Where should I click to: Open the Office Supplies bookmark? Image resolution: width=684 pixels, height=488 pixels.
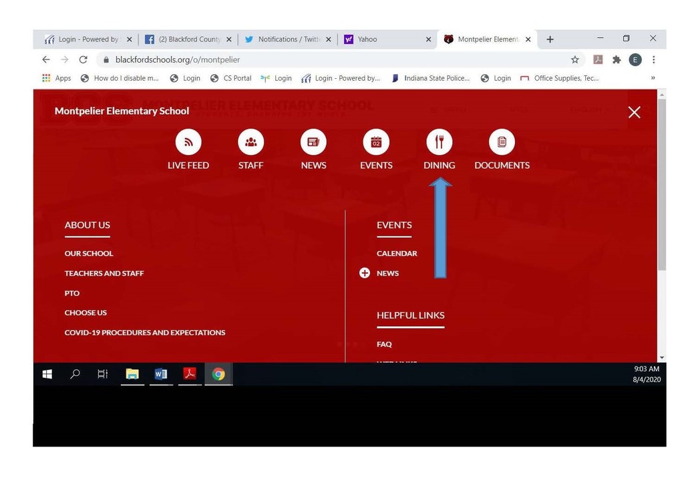pyautogui.click(x=559, y=78)
